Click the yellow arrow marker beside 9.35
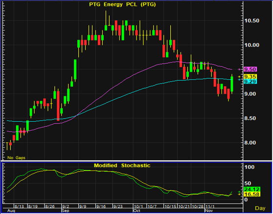The image size is (273, 214). (x=239, y=77)
